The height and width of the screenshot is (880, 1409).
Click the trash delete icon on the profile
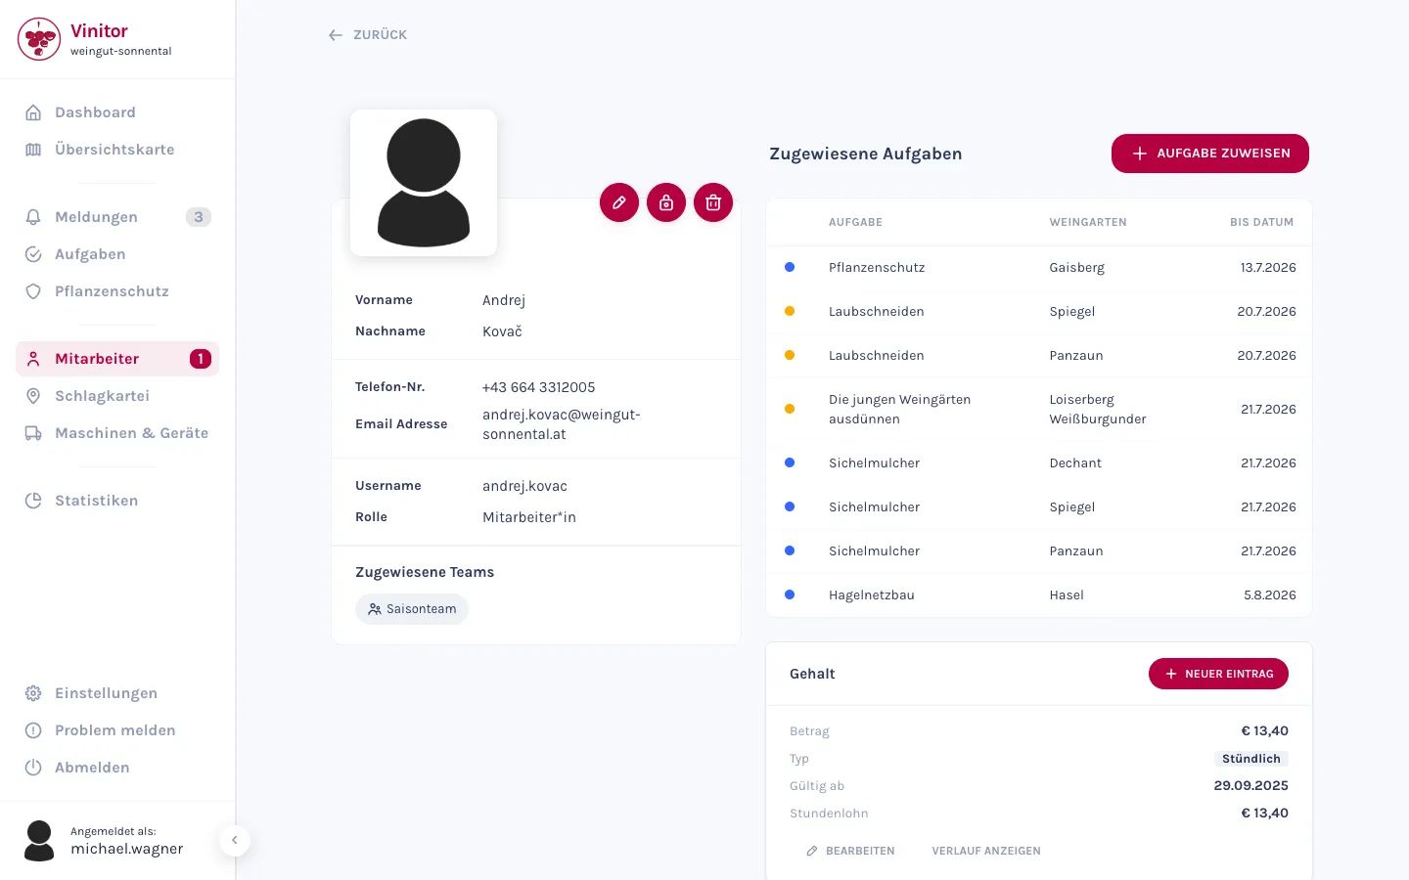click(713, 202)
